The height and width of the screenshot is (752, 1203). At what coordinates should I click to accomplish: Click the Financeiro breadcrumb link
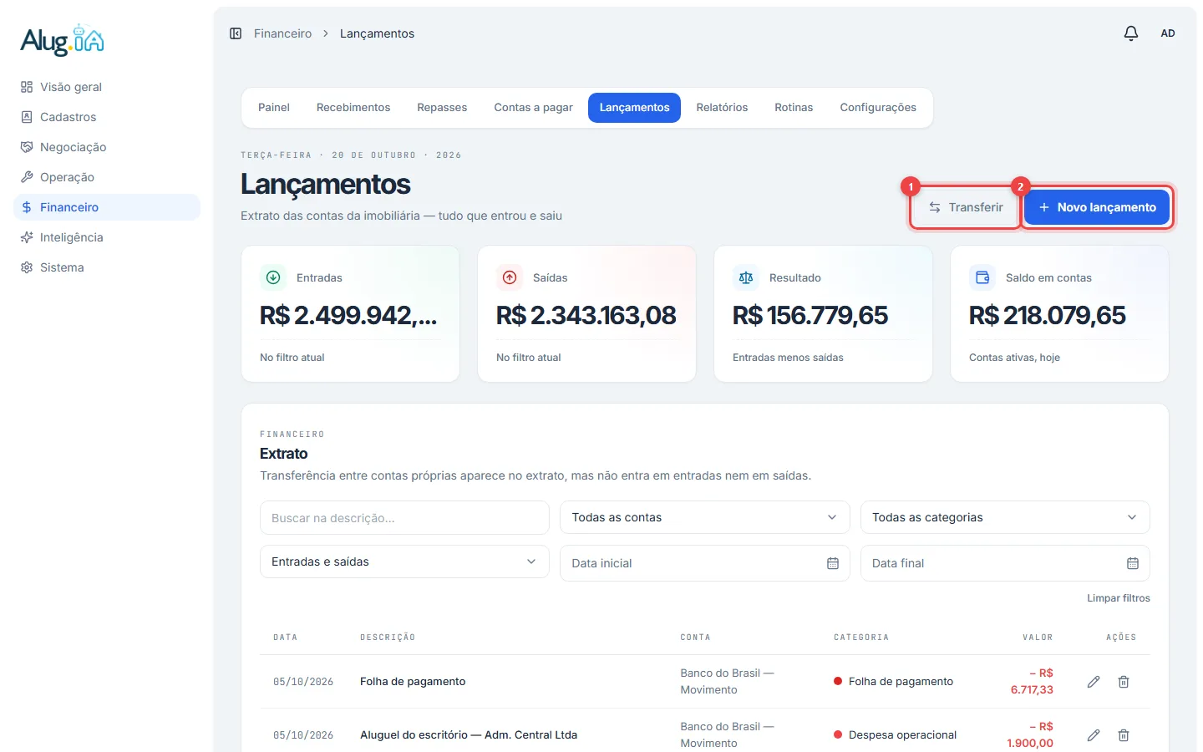tap(282, 33)
